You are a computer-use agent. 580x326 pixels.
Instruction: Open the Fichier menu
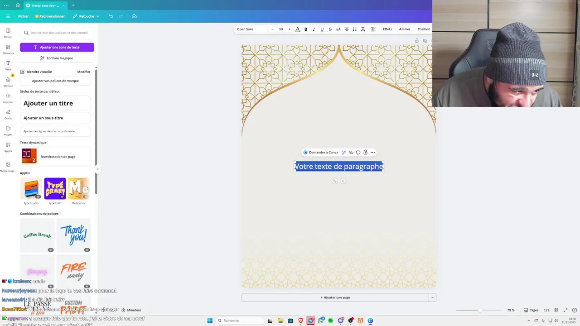(x=23, y=16)
